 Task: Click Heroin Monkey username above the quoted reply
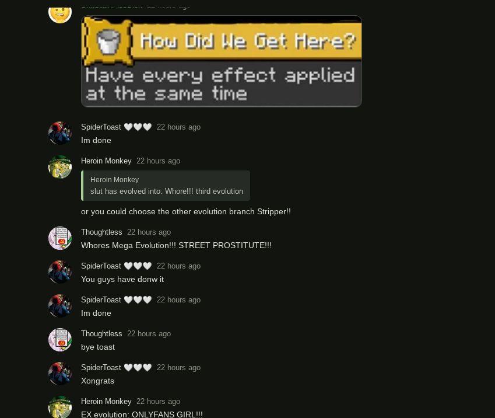(106, 161)
